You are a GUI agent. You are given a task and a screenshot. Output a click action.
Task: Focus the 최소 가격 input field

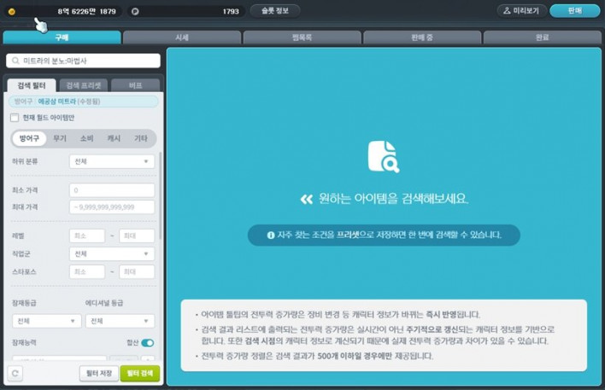pyautogui.click(x=112, y=190)
